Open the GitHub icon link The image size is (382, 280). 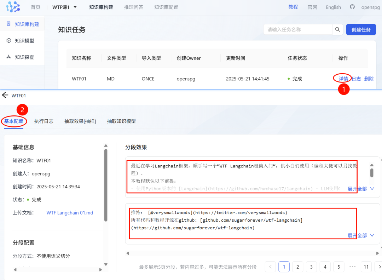352,7
